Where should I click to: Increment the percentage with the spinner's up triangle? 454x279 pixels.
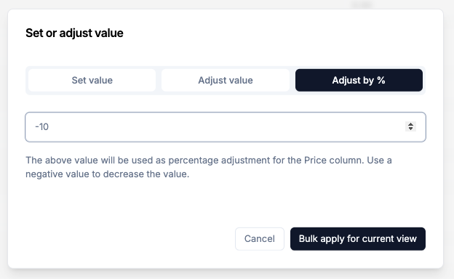pos(410,124)
